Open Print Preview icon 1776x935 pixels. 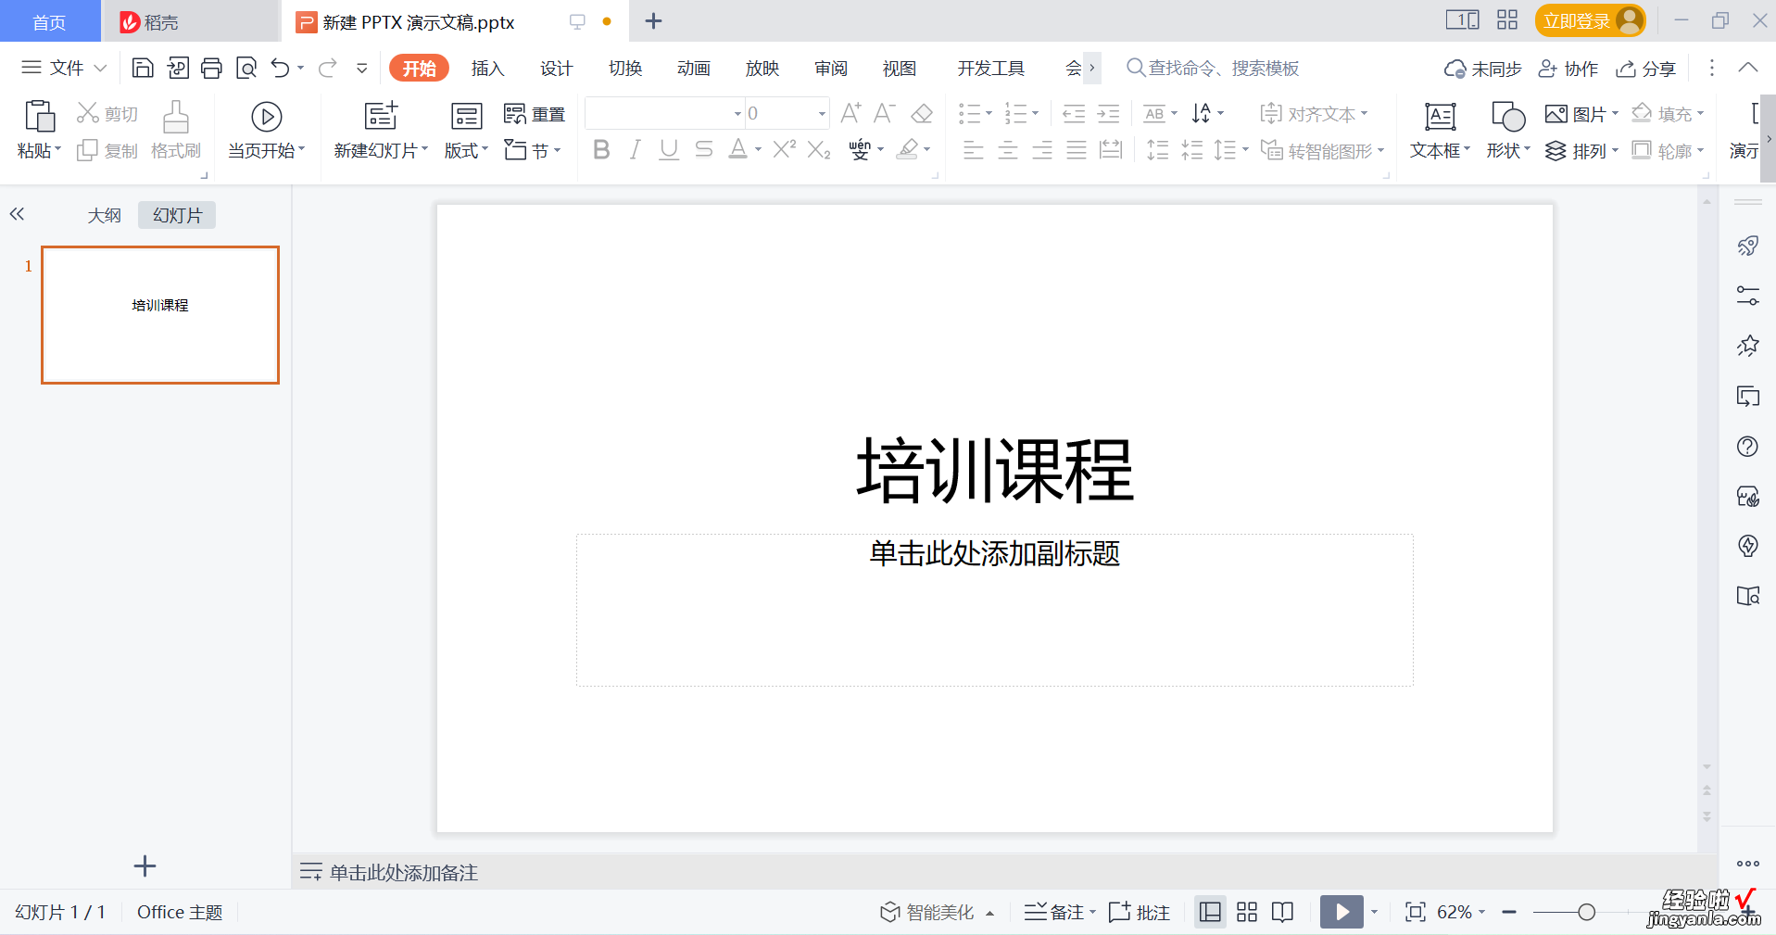246,68
